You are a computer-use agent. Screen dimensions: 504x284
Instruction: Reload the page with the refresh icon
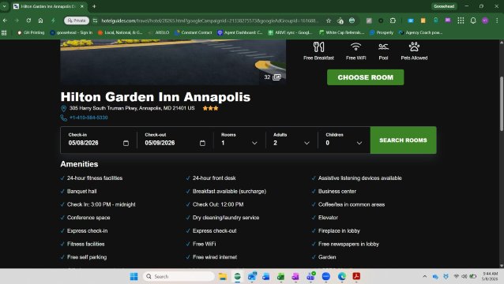click(x=28, y=21)
